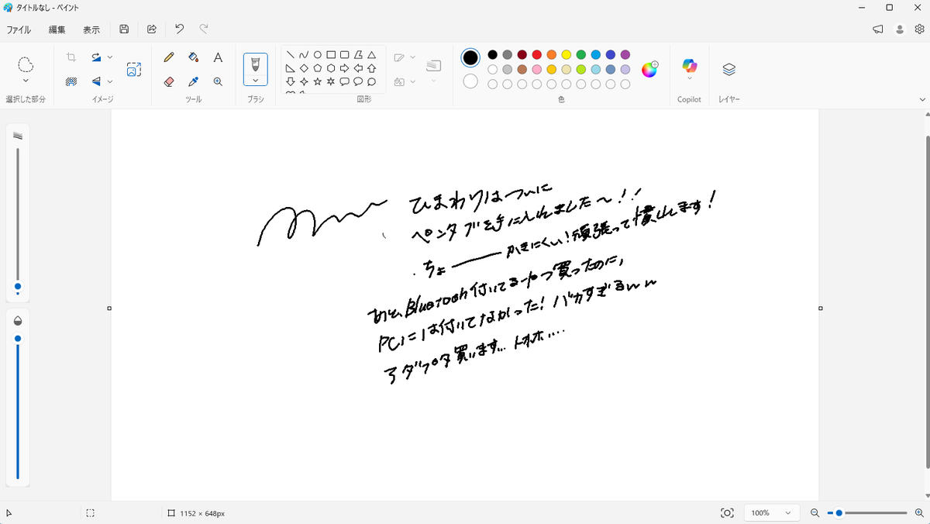Open the edit colors wheel
Screen dimensions: 930x524
coord(649,69)
